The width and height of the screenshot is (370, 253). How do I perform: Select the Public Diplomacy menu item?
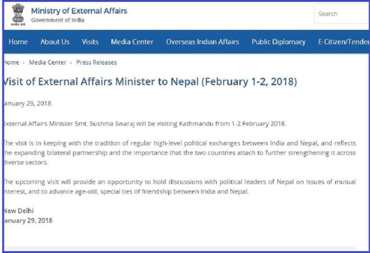pyautogui.click(x=278, y=42)
